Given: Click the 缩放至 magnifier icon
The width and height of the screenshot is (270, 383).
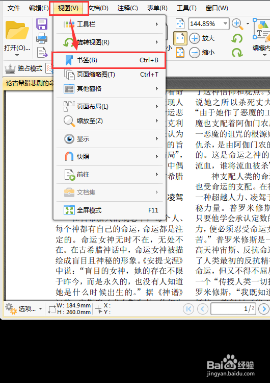Looking at the screenshot, I should [69, 121].
